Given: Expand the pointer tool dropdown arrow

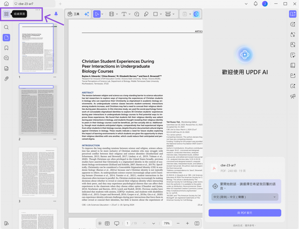Looking at the screenshot, I should coord(102,14).
